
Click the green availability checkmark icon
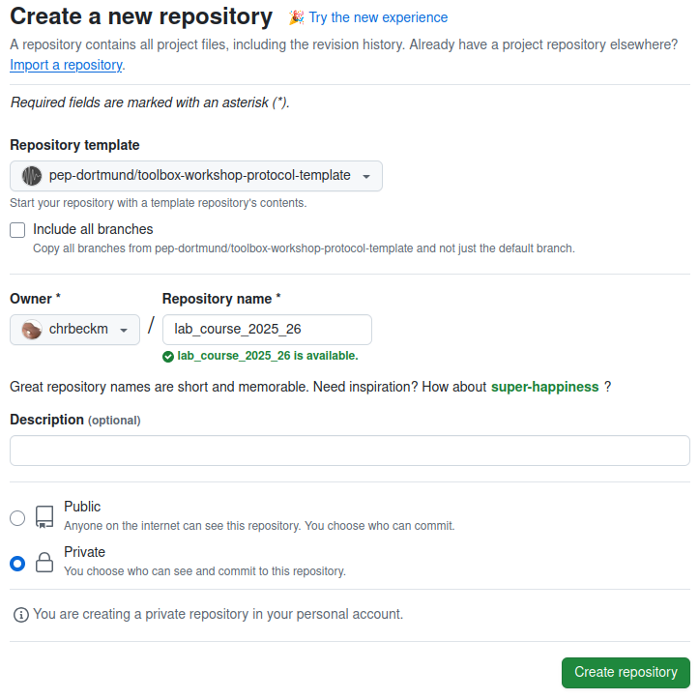pos(168,356)
